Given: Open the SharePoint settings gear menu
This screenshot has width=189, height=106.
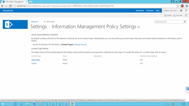Looking at the screenshot, I should point(181,11).
